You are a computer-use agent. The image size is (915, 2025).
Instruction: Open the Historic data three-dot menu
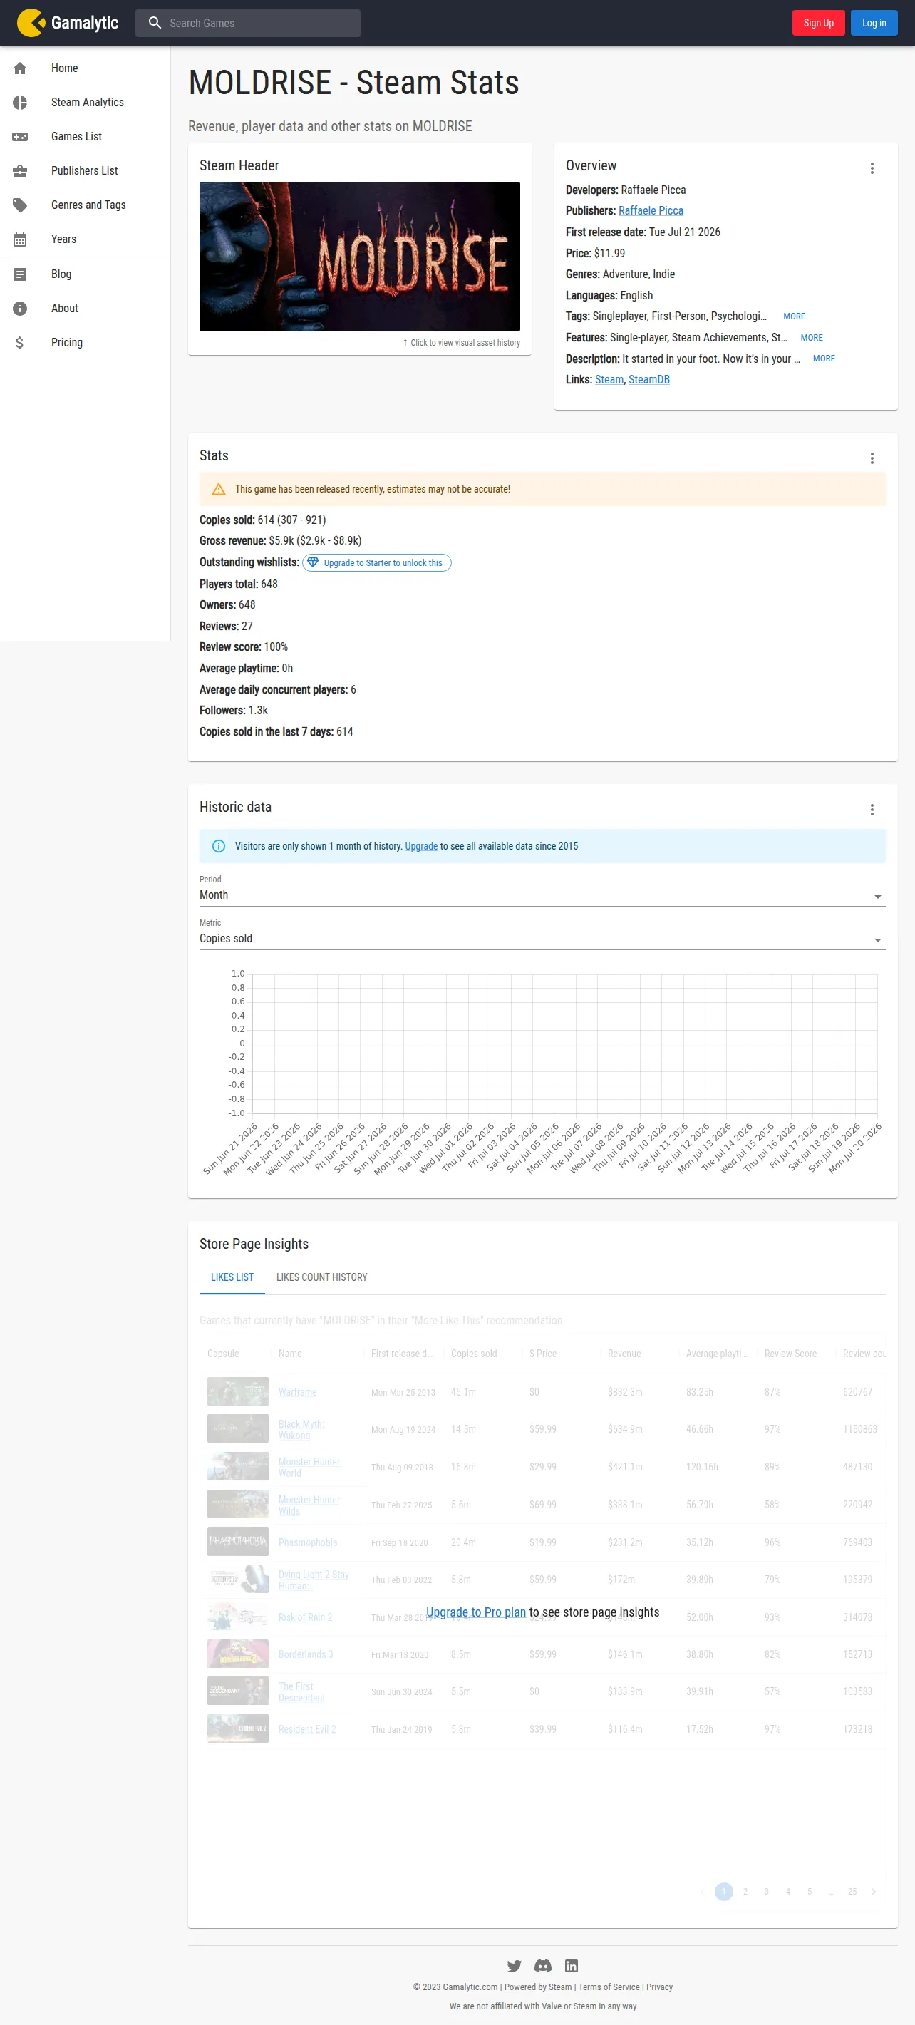tap(872, 810)
